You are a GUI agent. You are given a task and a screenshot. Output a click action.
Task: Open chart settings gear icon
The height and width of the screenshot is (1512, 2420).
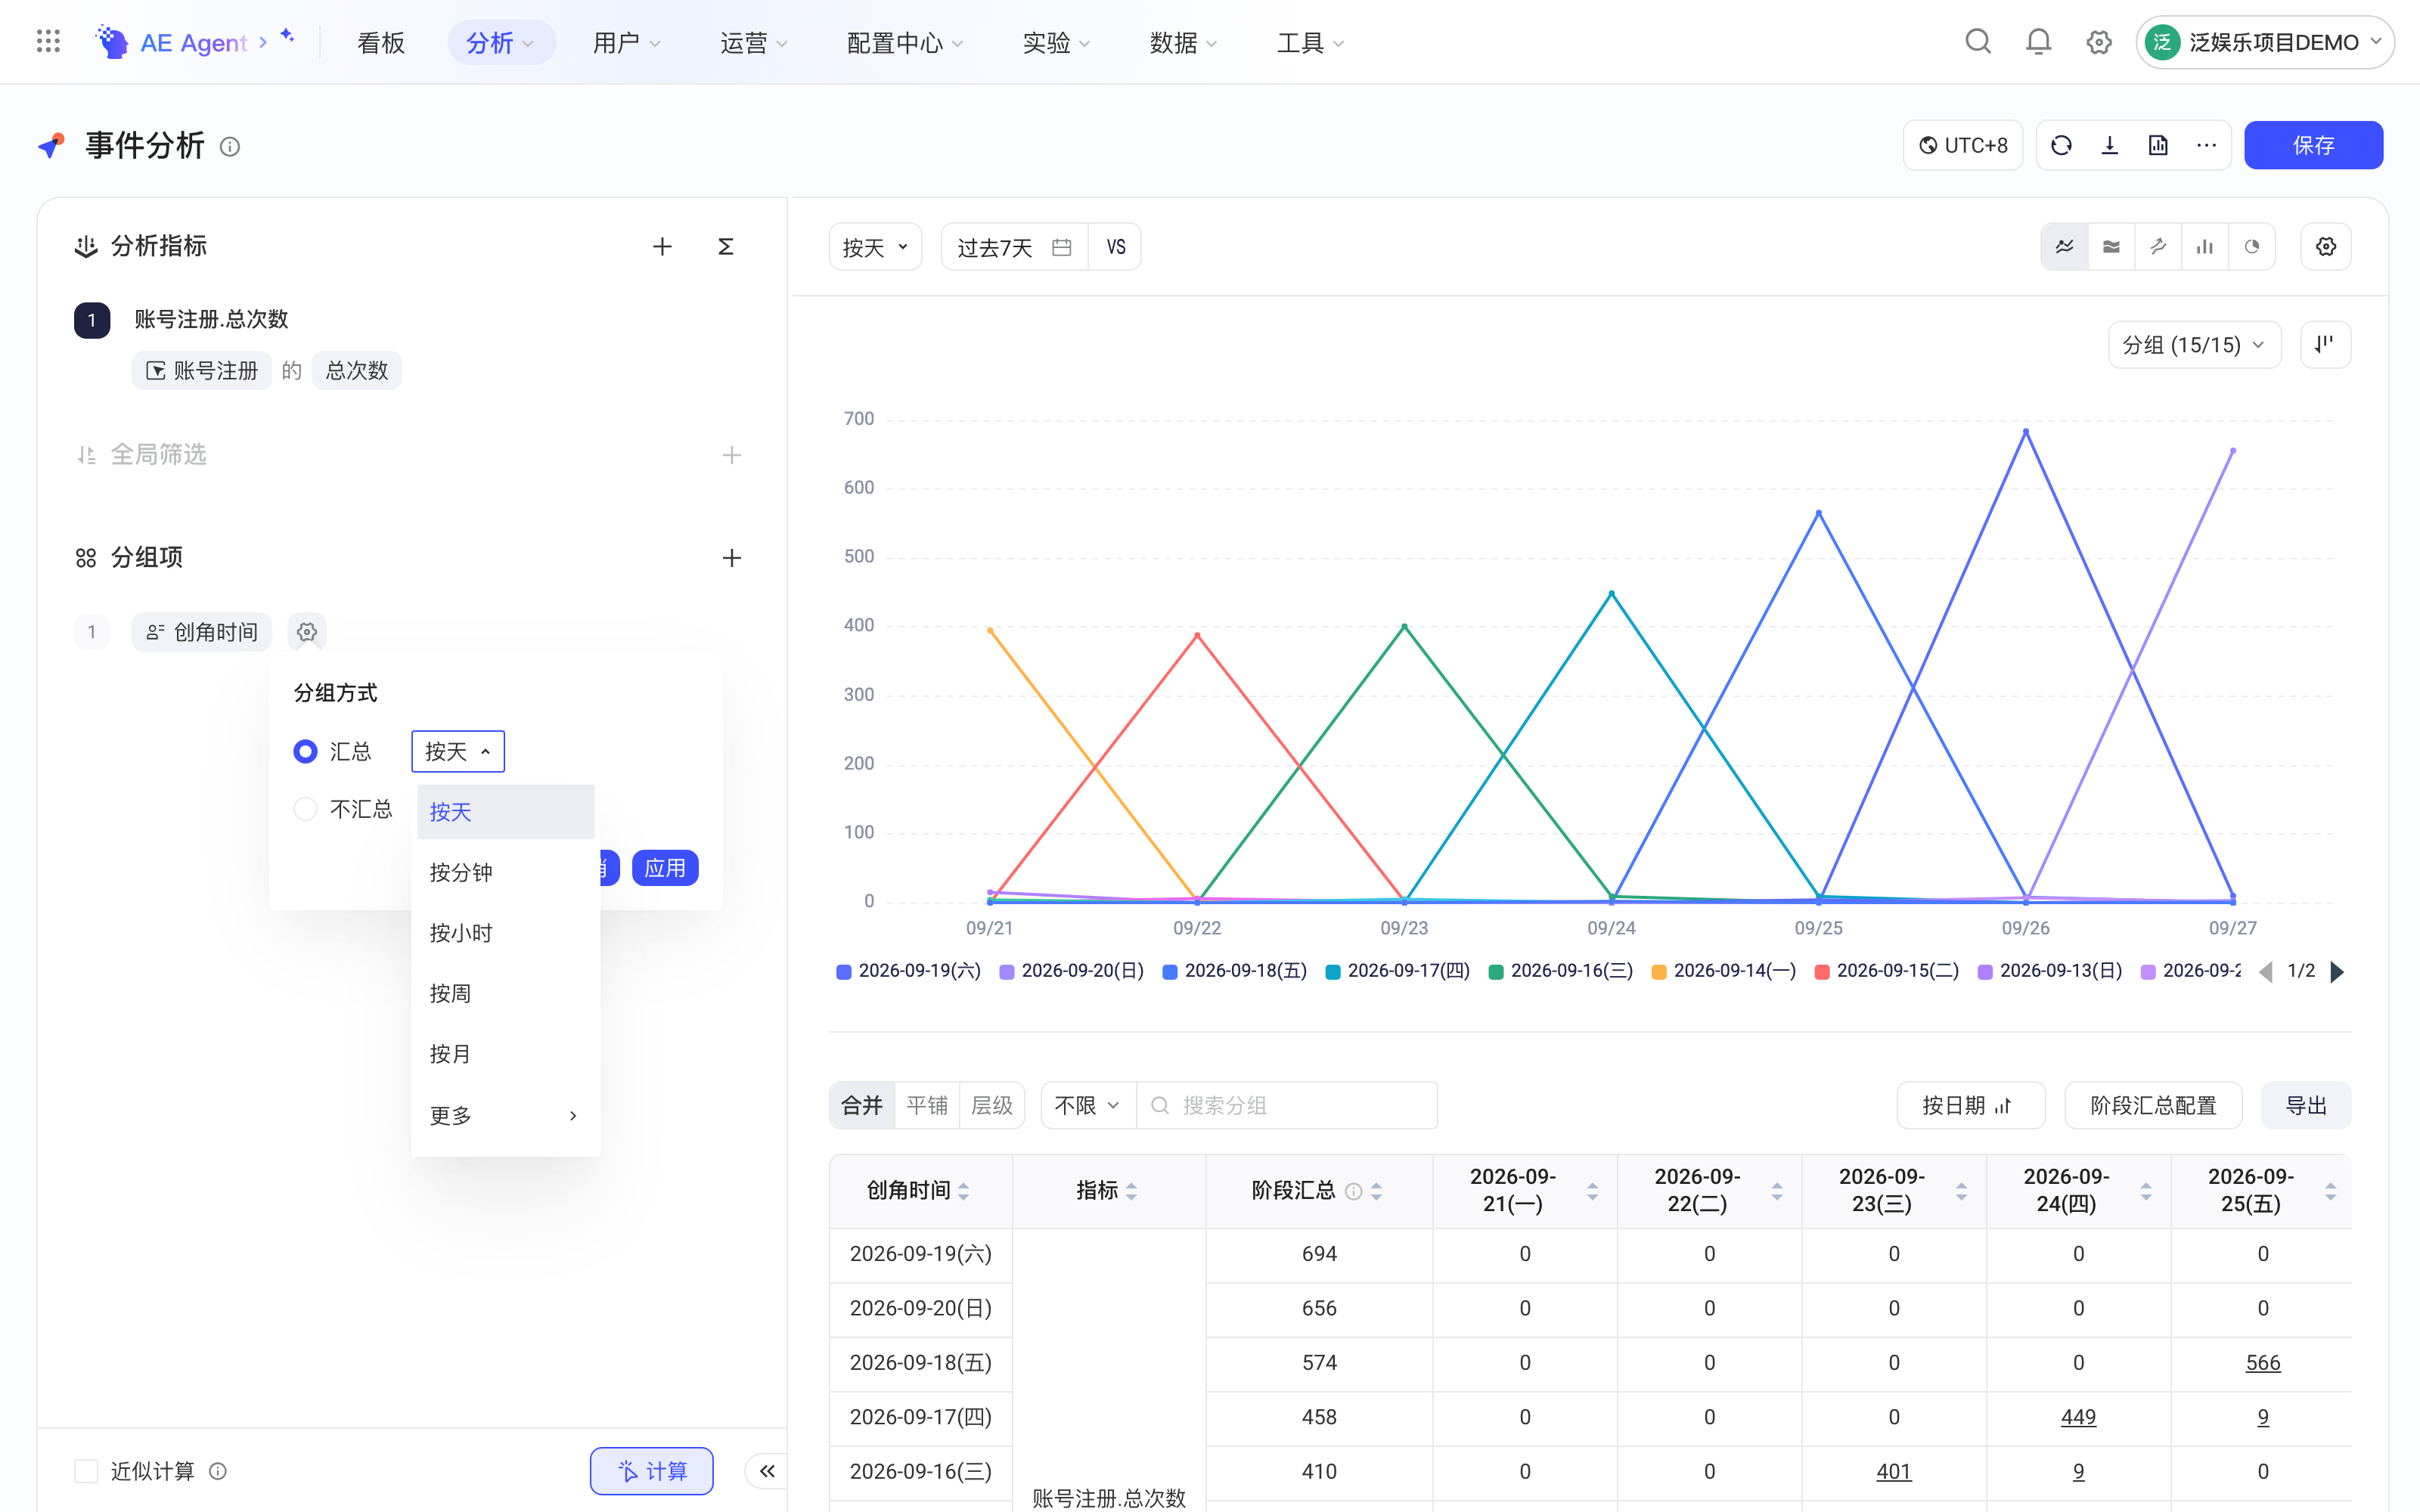pos(2326,247)
